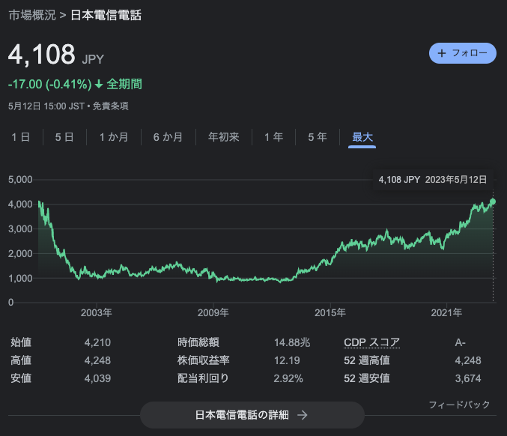Click the 日本電信電話 breadcrumb title
Screen dimensions: 507x436
tap(106, 15)
